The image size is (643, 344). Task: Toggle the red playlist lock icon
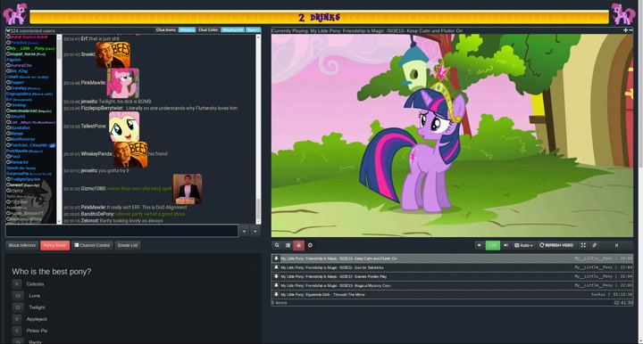click(x=298, y=245)
